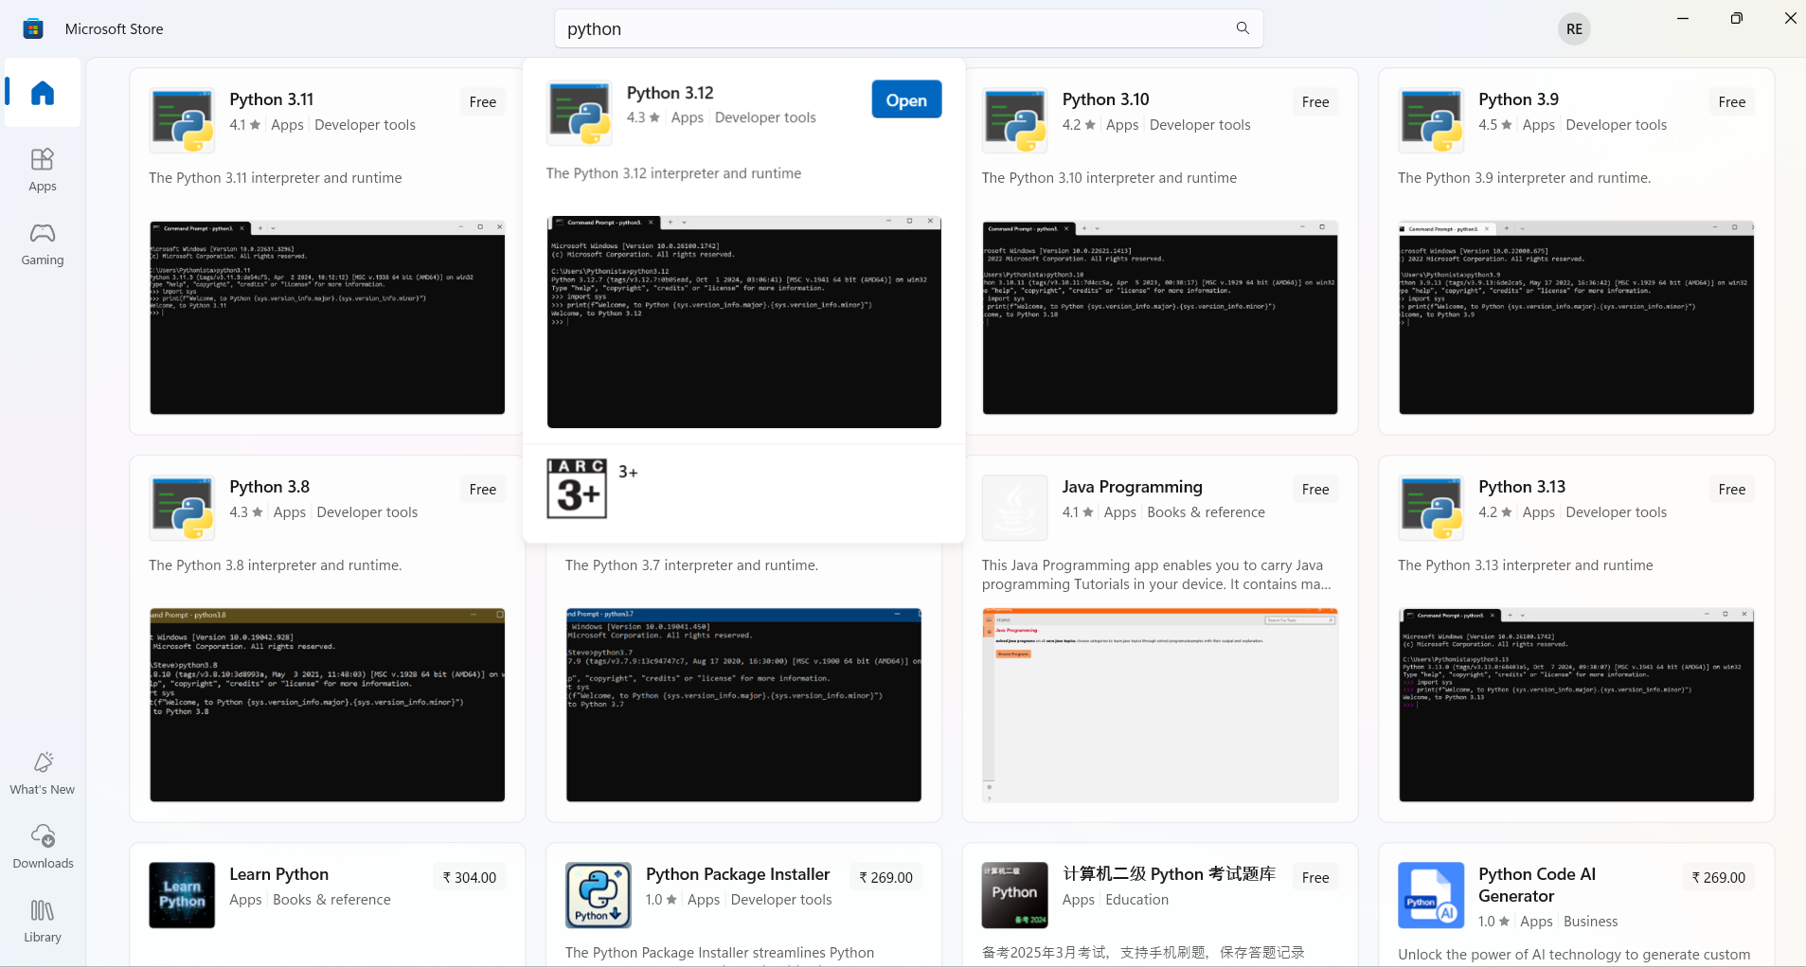Screen dimensions: 1806x968
Task: Click the Python Package Installer icon
Action: coord(598,895)
